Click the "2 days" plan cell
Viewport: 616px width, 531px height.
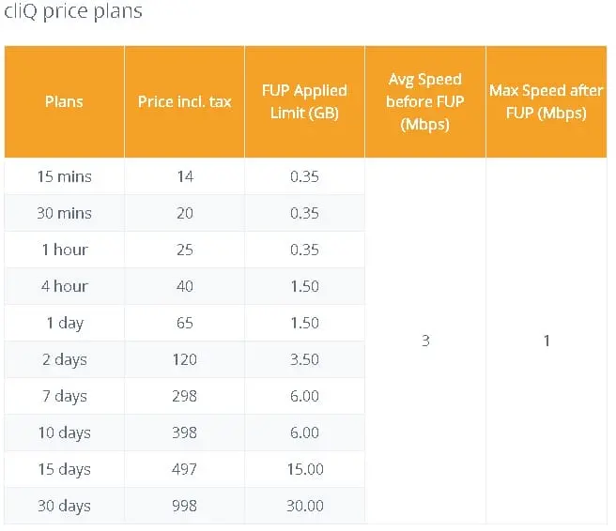64,359
